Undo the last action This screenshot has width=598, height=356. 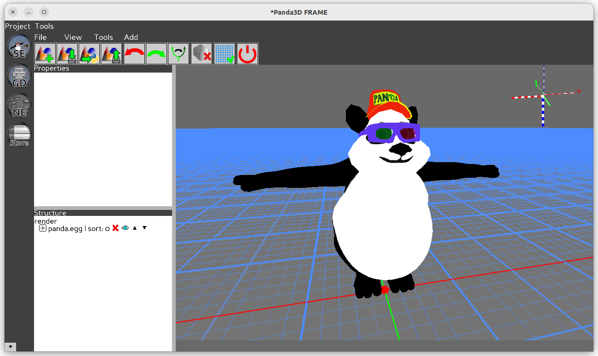(x=133, y=53)
